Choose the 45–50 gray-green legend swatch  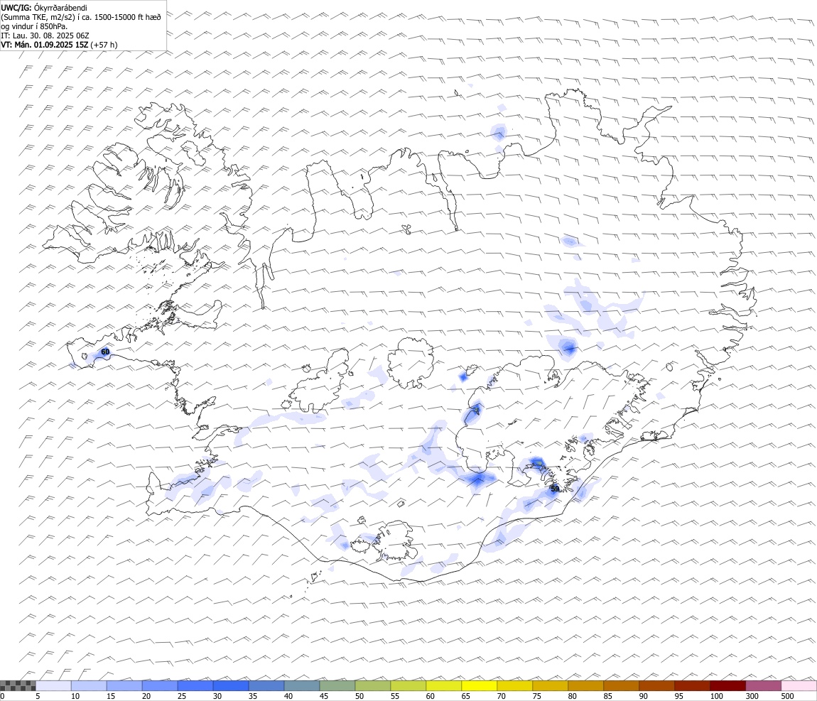tap(337, 685)
